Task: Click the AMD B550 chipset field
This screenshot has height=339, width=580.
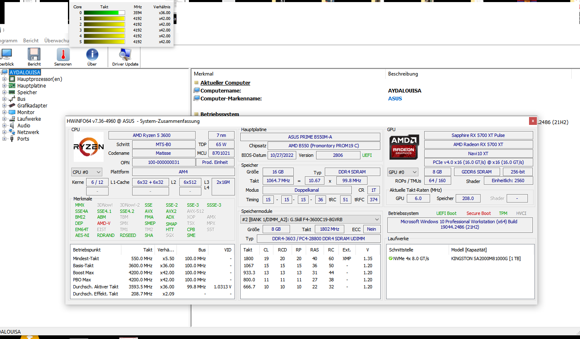Action: (324, 146)
